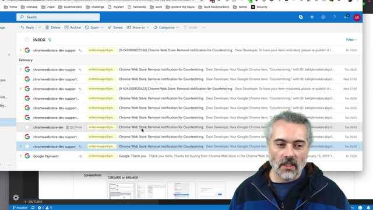Delete hovered email via trash icon
This screenshot has height=210, width=373.
[x=68, y=127]
